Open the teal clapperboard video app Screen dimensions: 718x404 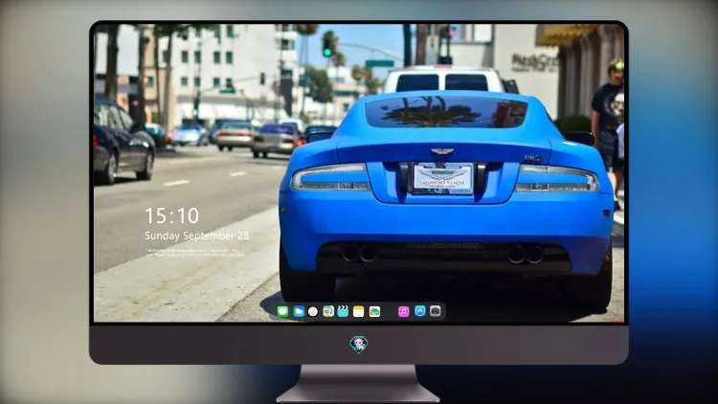pos(343,311)
